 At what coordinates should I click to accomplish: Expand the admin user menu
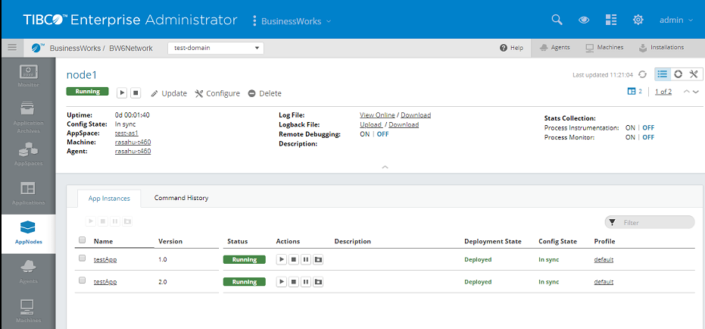(676, 20)
